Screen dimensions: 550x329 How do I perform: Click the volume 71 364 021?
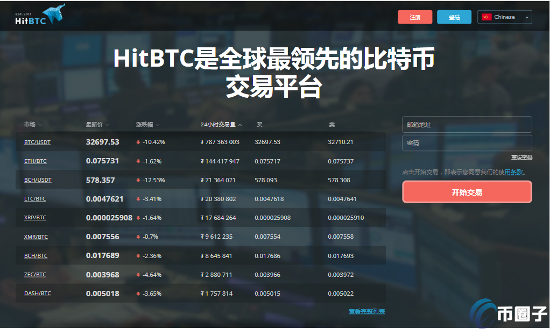tap(218, 180)
